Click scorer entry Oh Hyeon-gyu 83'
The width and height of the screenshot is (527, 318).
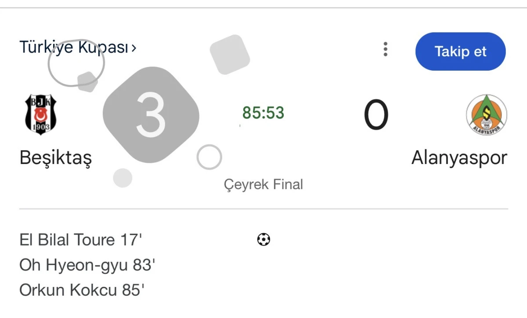pyautogui.click(x=87, y=264)
